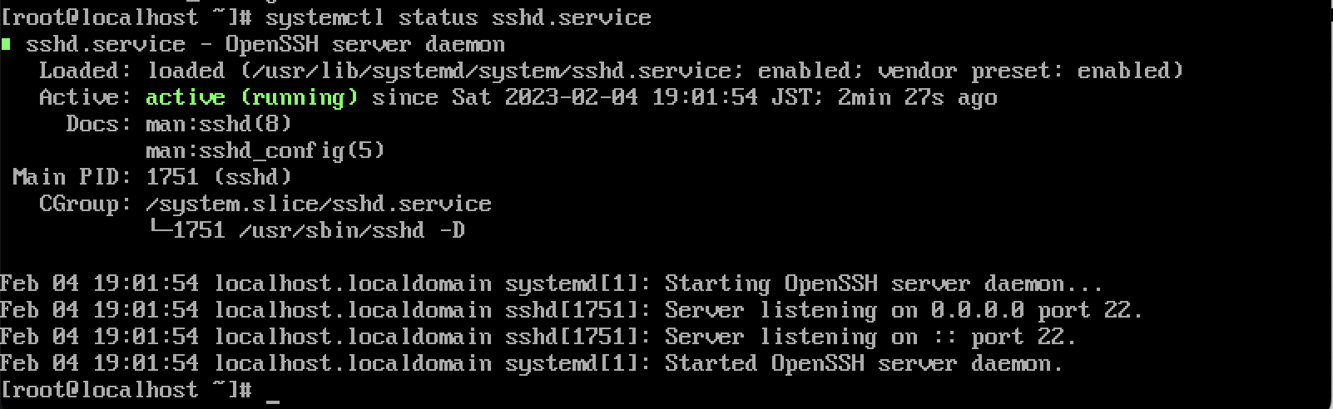1333x409 pixels.
Task: Click the green "active (running)" status text
Action: (x=251, y=98)
